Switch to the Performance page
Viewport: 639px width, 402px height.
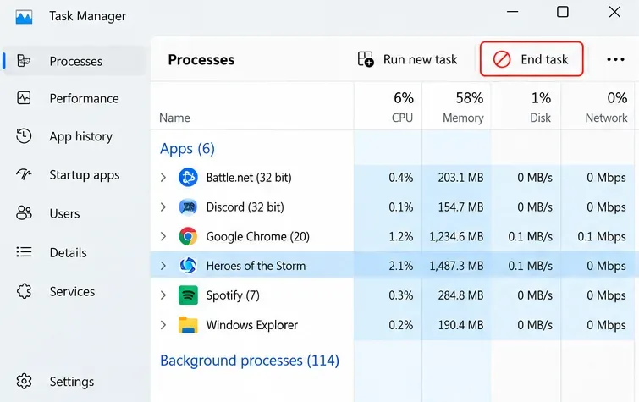84,98
